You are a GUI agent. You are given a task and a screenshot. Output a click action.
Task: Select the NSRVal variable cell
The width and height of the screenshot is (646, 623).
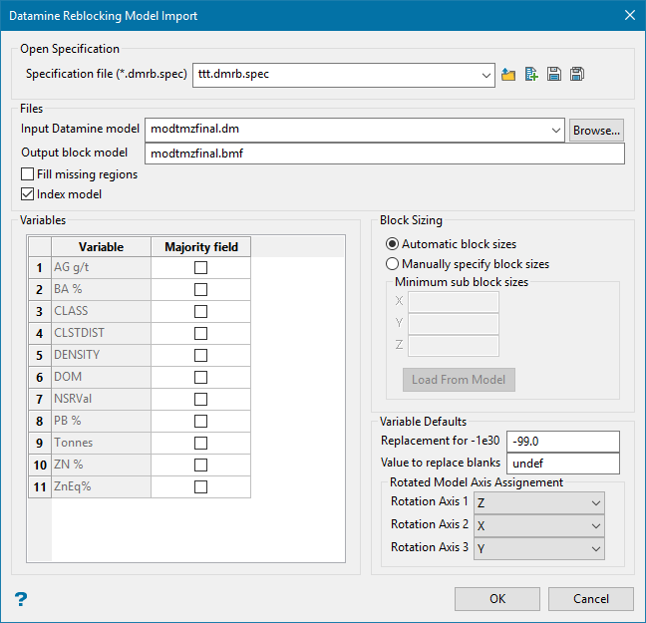click(x=101, y=400)
